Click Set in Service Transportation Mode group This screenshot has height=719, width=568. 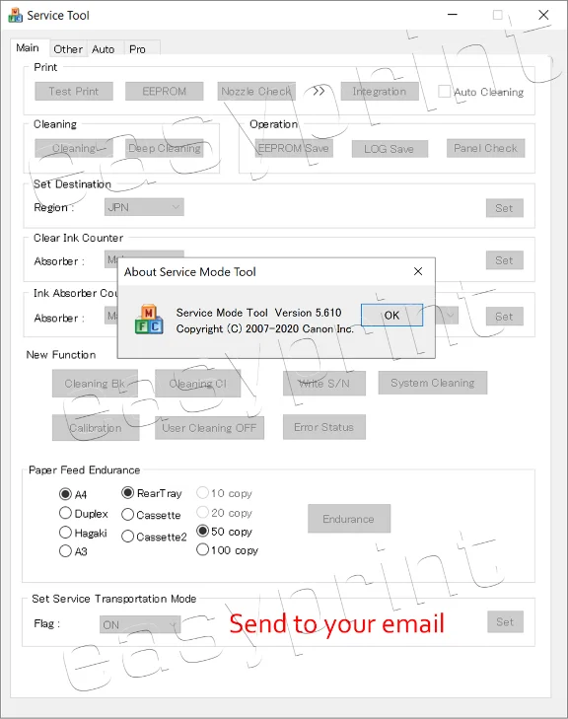pos(505,621)
